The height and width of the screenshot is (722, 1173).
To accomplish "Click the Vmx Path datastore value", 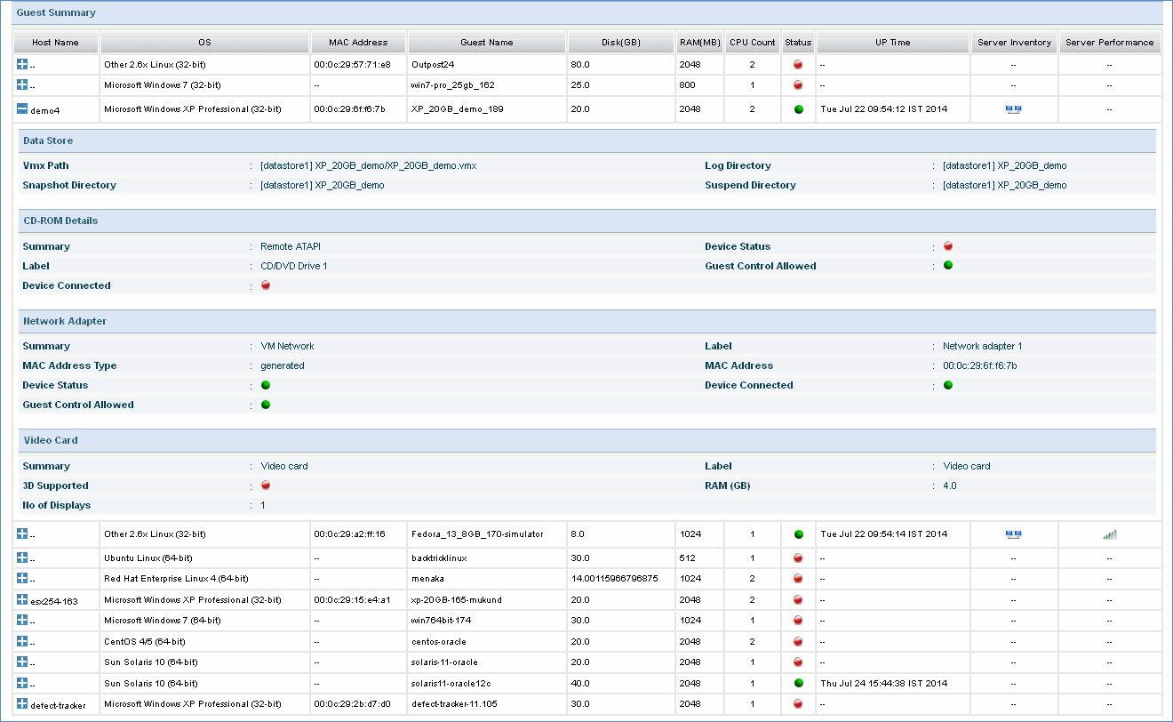I will tap(368, 165).
